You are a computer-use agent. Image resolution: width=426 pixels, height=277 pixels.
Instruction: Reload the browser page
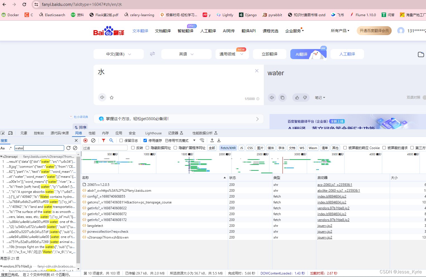[24, 4]
